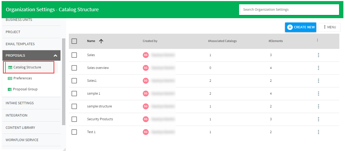
Task: Open the MENU dropdown button
Action: 329,27
